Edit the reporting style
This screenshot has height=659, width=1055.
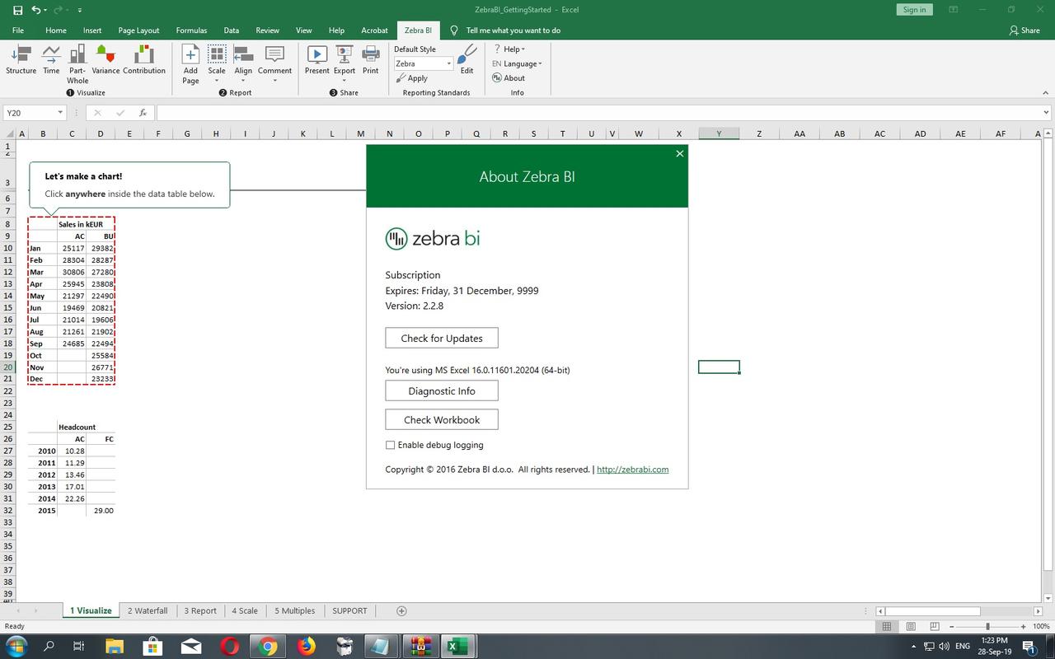tap(467, 59)
